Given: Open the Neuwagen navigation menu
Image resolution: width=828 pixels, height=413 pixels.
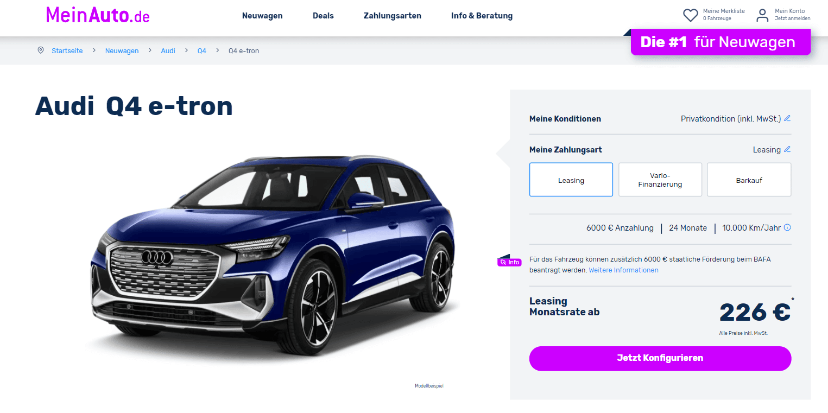Looking at the screenshot, I should [262, 16].
